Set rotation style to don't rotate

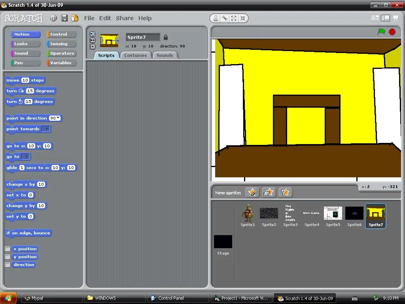93,47
